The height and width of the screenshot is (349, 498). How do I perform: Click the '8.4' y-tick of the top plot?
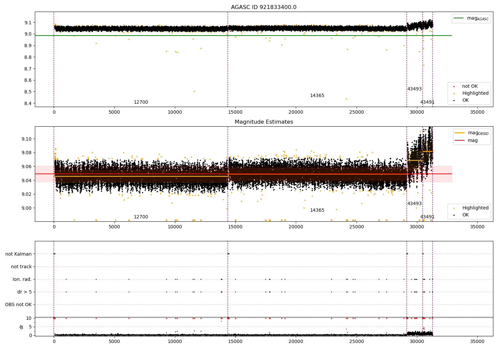pos(28,103)
